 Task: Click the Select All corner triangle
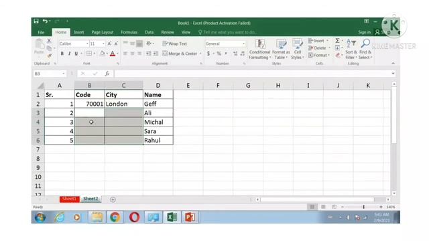tap(40, 86)
